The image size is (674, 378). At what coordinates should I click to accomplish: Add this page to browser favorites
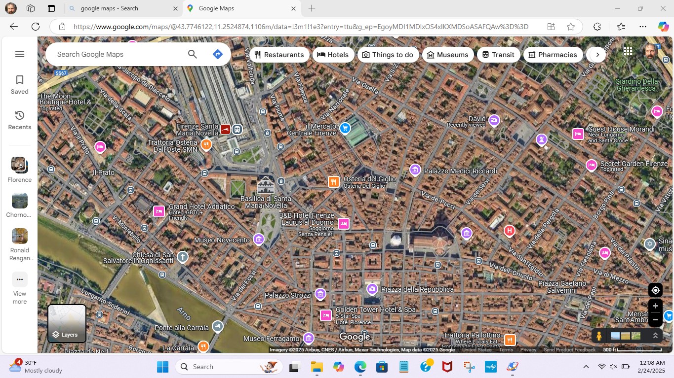point(571,27)
